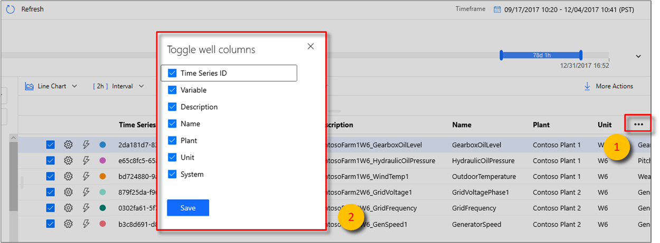Change red color dot of GeneratorSpeed row

click(x=103, y=224)
